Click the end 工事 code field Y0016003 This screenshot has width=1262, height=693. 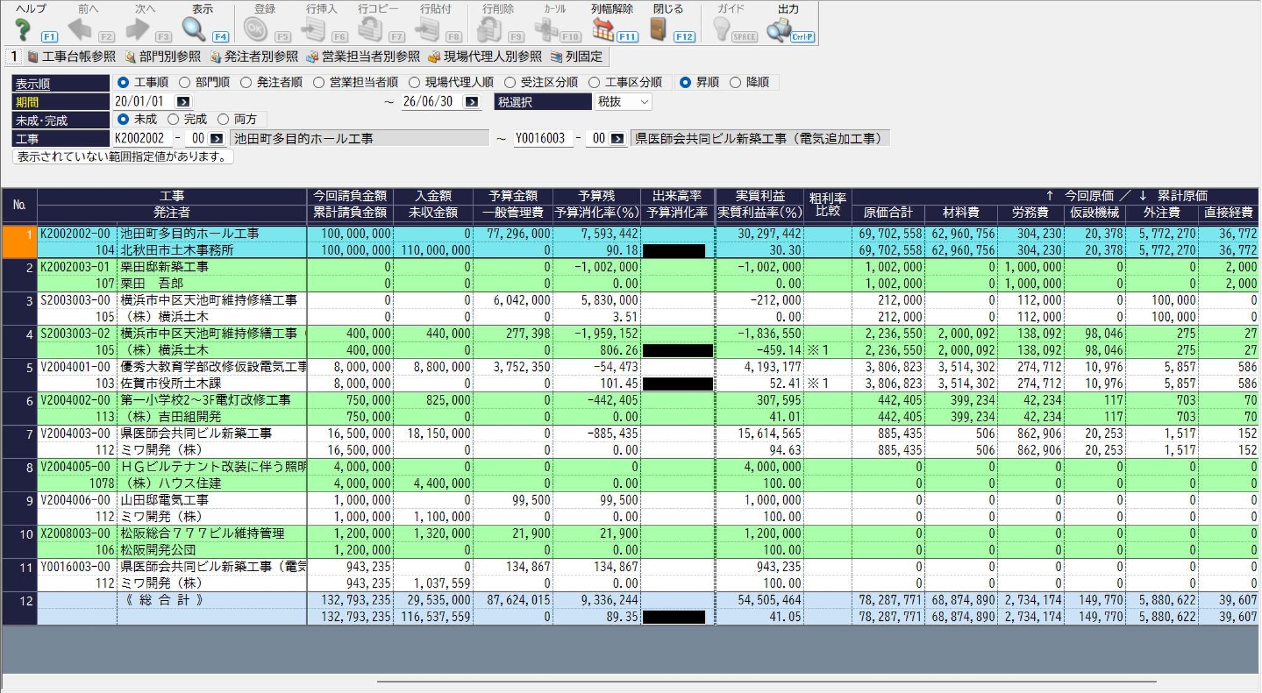click(x=542, y=139)
